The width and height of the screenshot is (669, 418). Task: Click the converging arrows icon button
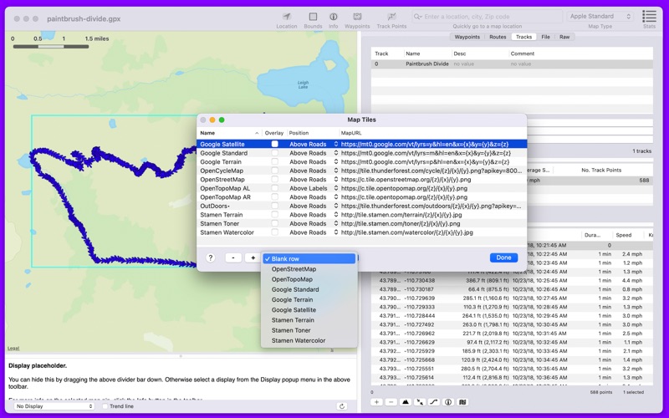[x=420, y=402]
